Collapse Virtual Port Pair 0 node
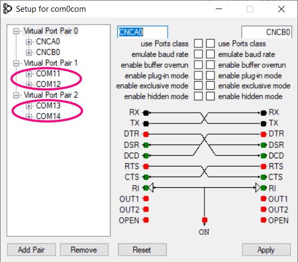298x262 pixels. [x=16, y=31]
